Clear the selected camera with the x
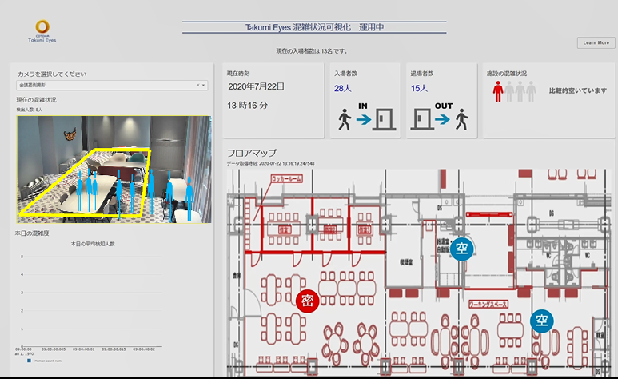 [x=197, y=86]
